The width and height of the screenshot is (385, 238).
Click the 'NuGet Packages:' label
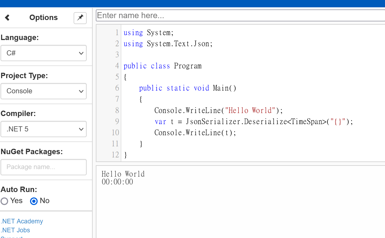tap(32, 152)
